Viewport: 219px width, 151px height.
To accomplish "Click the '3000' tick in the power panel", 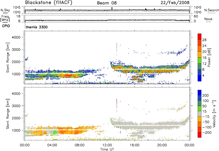I will (16, 50).
